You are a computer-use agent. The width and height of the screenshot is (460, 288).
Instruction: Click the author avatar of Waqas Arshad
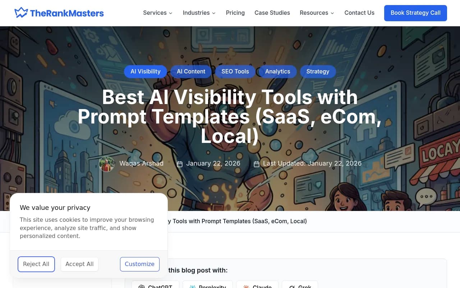click(107, 164)
